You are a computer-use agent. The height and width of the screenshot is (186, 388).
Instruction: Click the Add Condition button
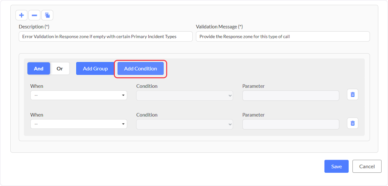click(x=141, y=69)
